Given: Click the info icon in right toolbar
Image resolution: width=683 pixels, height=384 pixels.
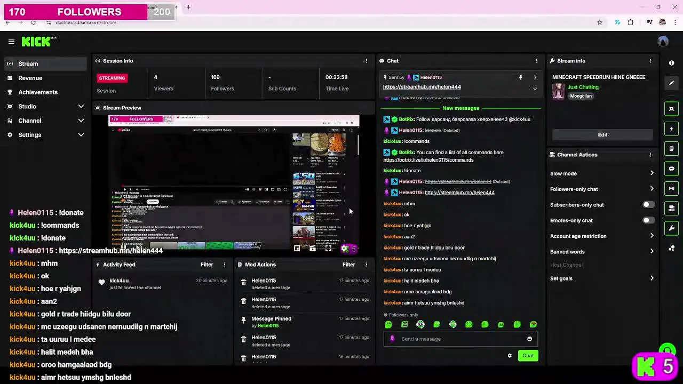Looking at the screenshot, I should 672,63.
